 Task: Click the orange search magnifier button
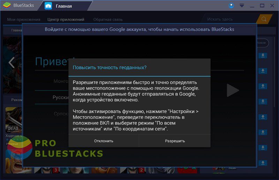(264, 19)
